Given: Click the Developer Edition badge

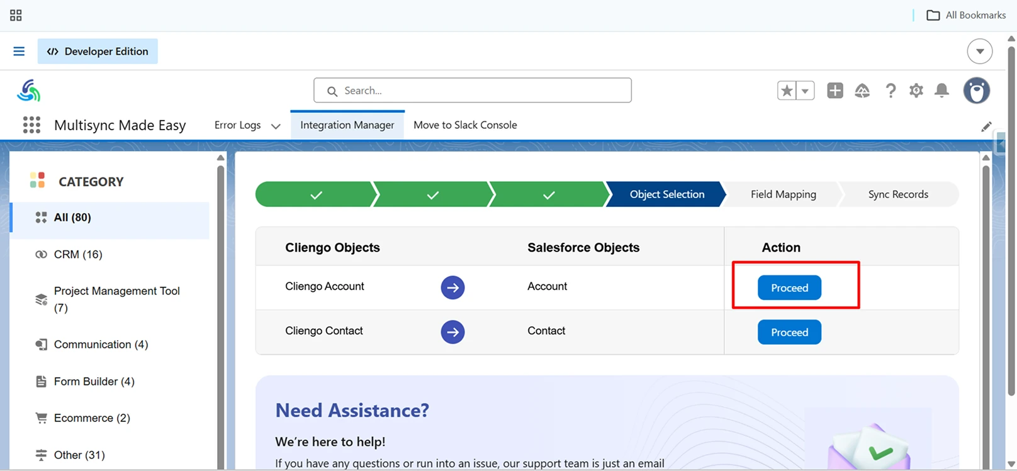Looking at the screenshot, I should [98, 51].
